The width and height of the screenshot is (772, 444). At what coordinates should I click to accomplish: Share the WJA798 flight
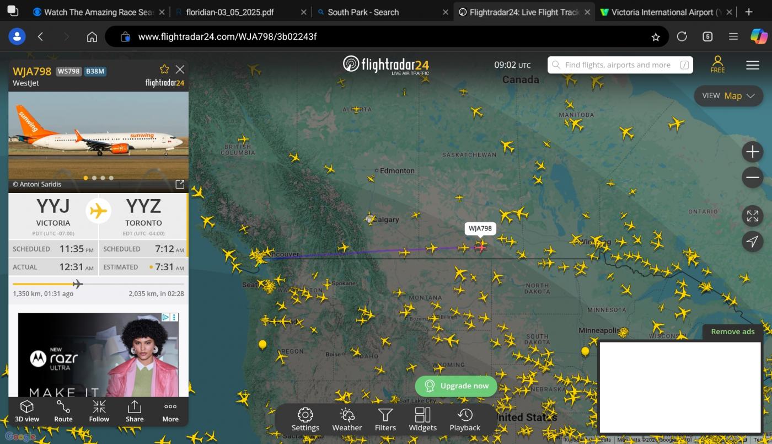(x=135, y=411)
